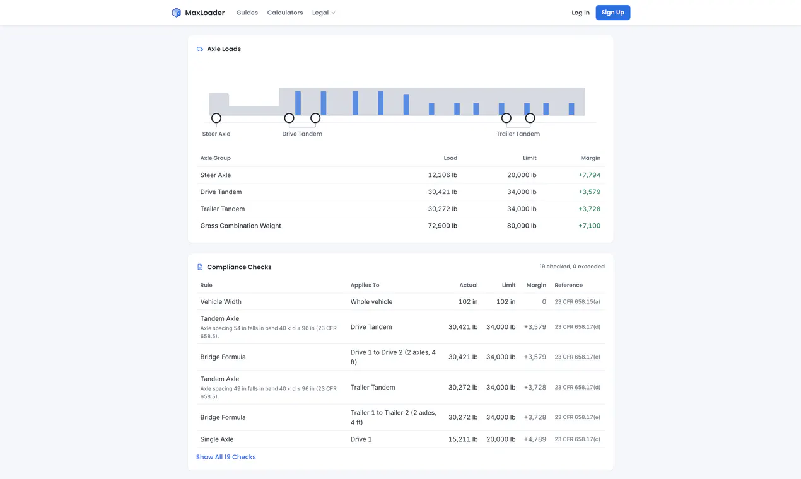801x479 pixels.
Task: Click the MaxLoader brand name
Action: coord(205,13)
